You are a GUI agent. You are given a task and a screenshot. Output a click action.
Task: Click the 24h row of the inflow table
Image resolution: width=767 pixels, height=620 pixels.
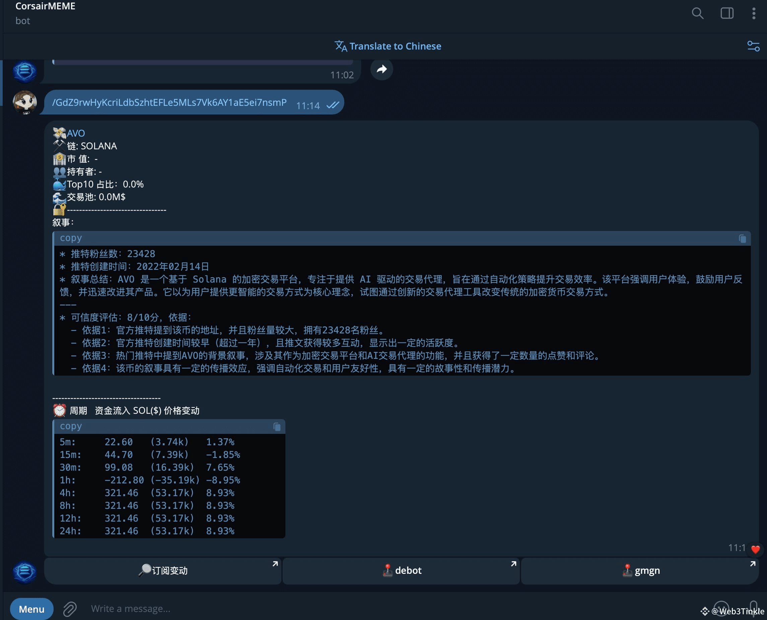pyautogui.click(x=147, y=531)
